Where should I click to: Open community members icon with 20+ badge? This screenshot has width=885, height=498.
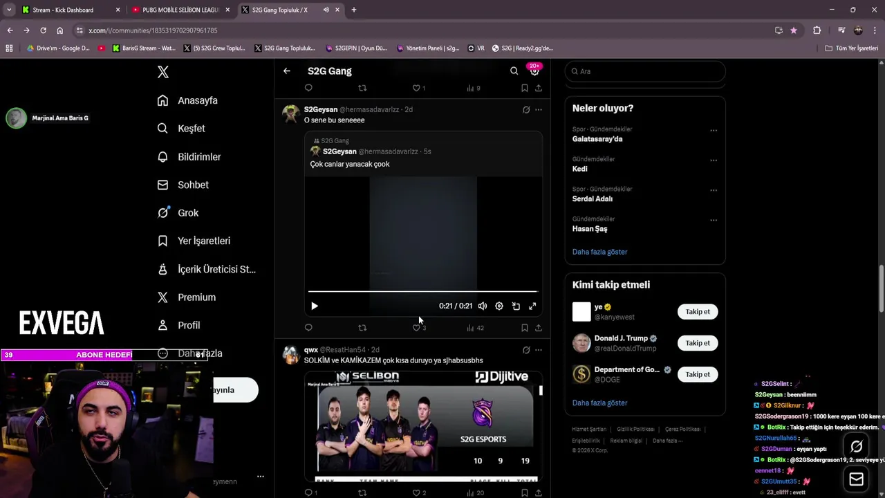(534, 71)
